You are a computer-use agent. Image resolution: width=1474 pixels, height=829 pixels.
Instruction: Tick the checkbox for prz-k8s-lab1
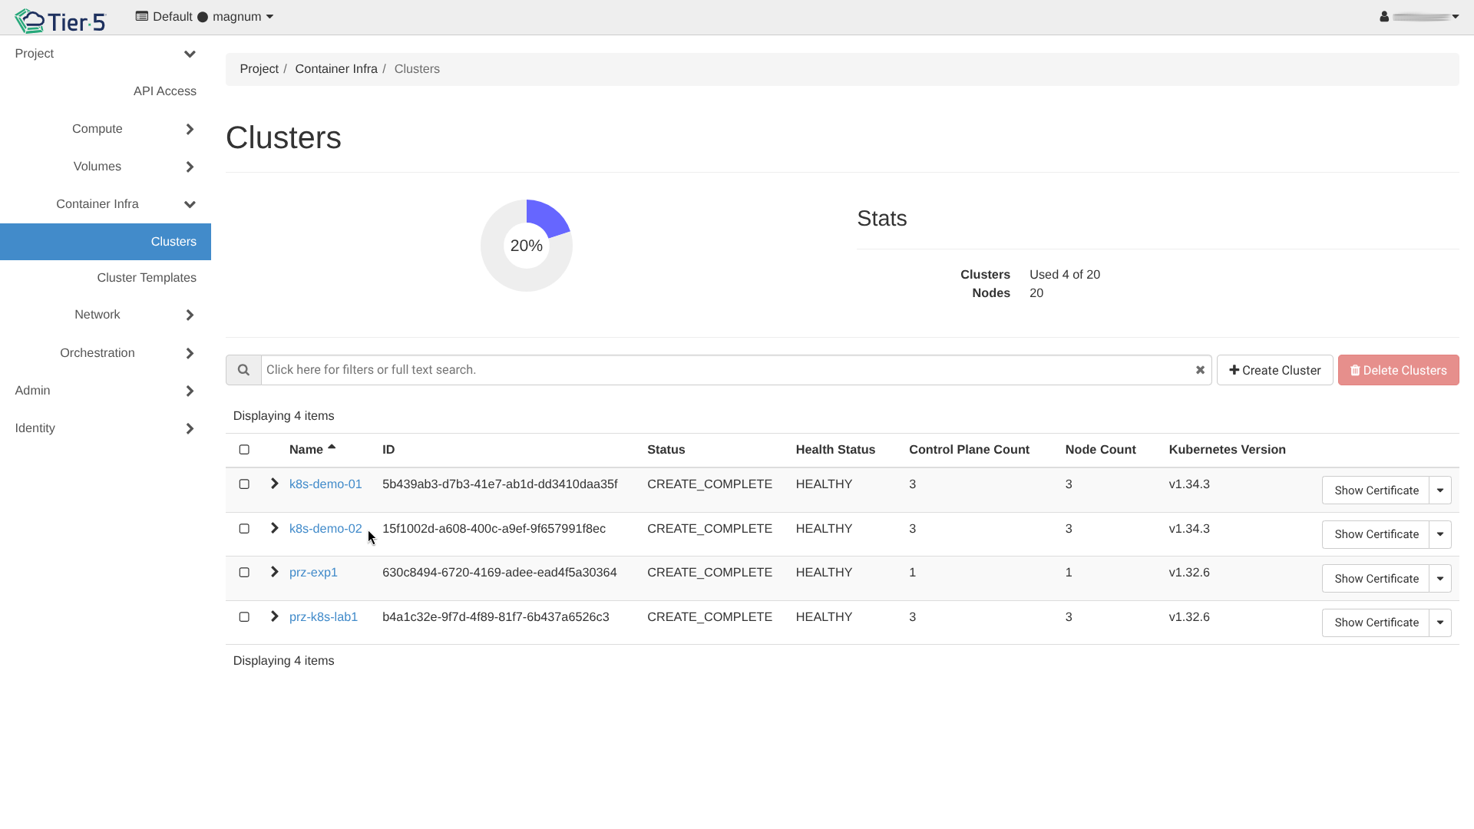coord(244,616)
